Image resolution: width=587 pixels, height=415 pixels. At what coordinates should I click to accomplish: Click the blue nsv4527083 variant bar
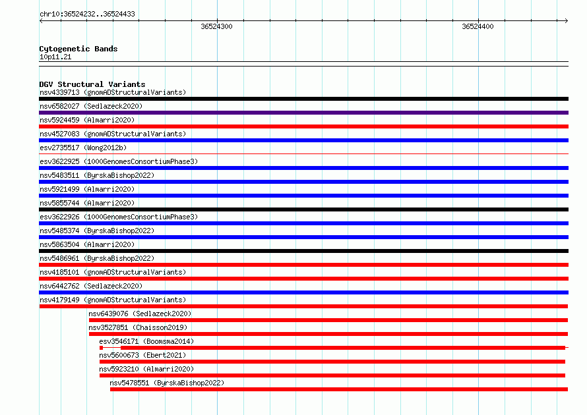303,140
